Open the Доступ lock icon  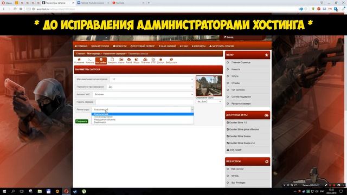(x=160, y=61)
